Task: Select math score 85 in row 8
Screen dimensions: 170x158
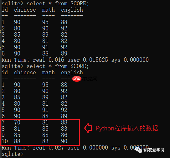Action: (45, 129)
